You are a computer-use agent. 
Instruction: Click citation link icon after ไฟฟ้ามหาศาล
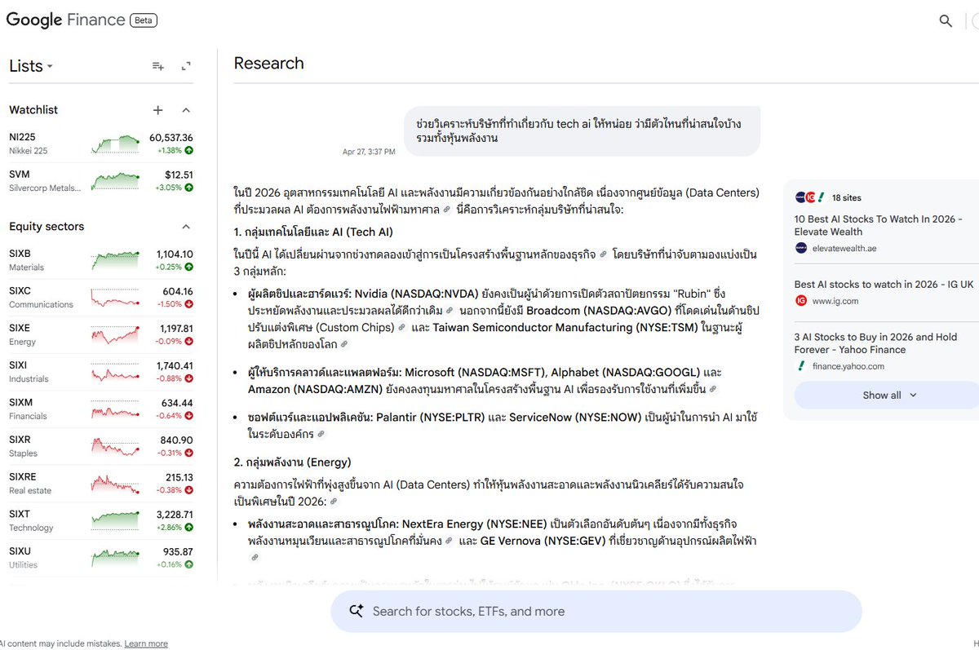(x=446, y=210)
